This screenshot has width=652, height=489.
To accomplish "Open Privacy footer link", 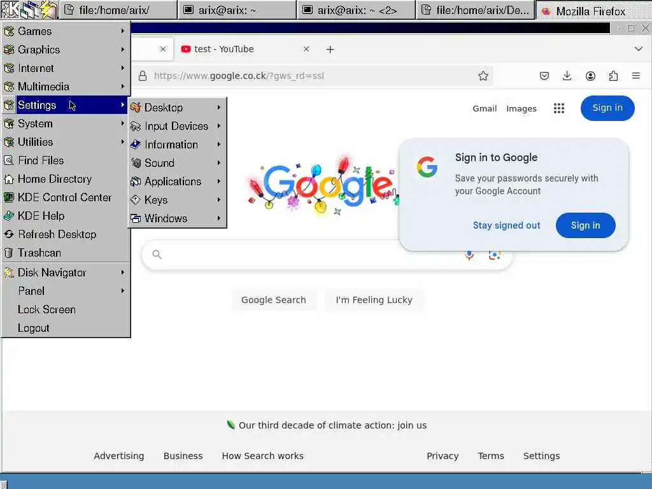I will [443, 456].
